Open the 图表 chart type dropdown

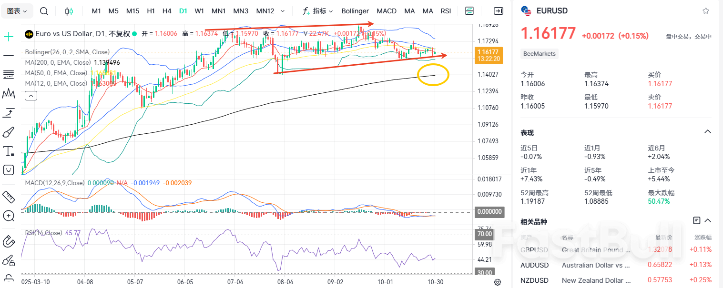point(17,10)
